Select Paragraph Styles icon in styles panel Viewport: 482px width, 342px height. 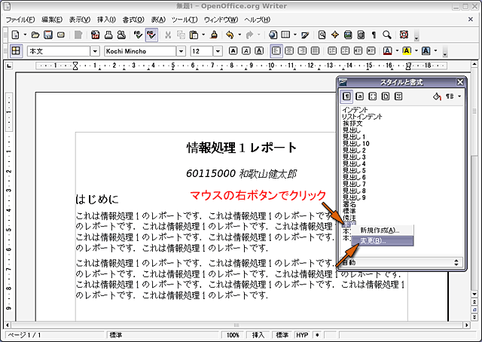click(x=347, y=96)
